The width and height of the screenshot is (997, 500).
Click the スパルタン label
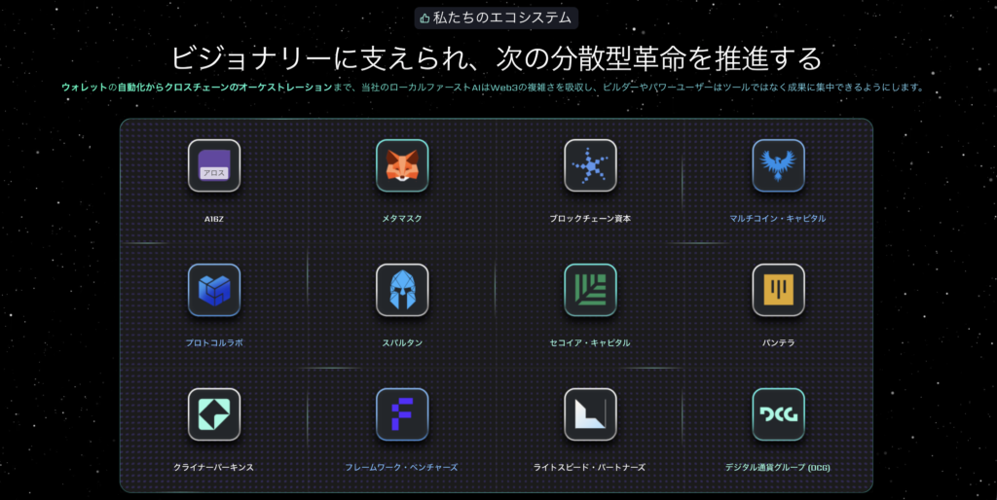click(x=402, y=343)
